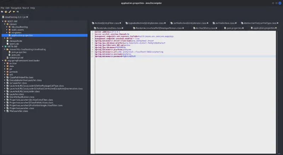Close the JarFileArchive.class tab
283x155 pixels.
pyautogui.click(x=236, y=23)
